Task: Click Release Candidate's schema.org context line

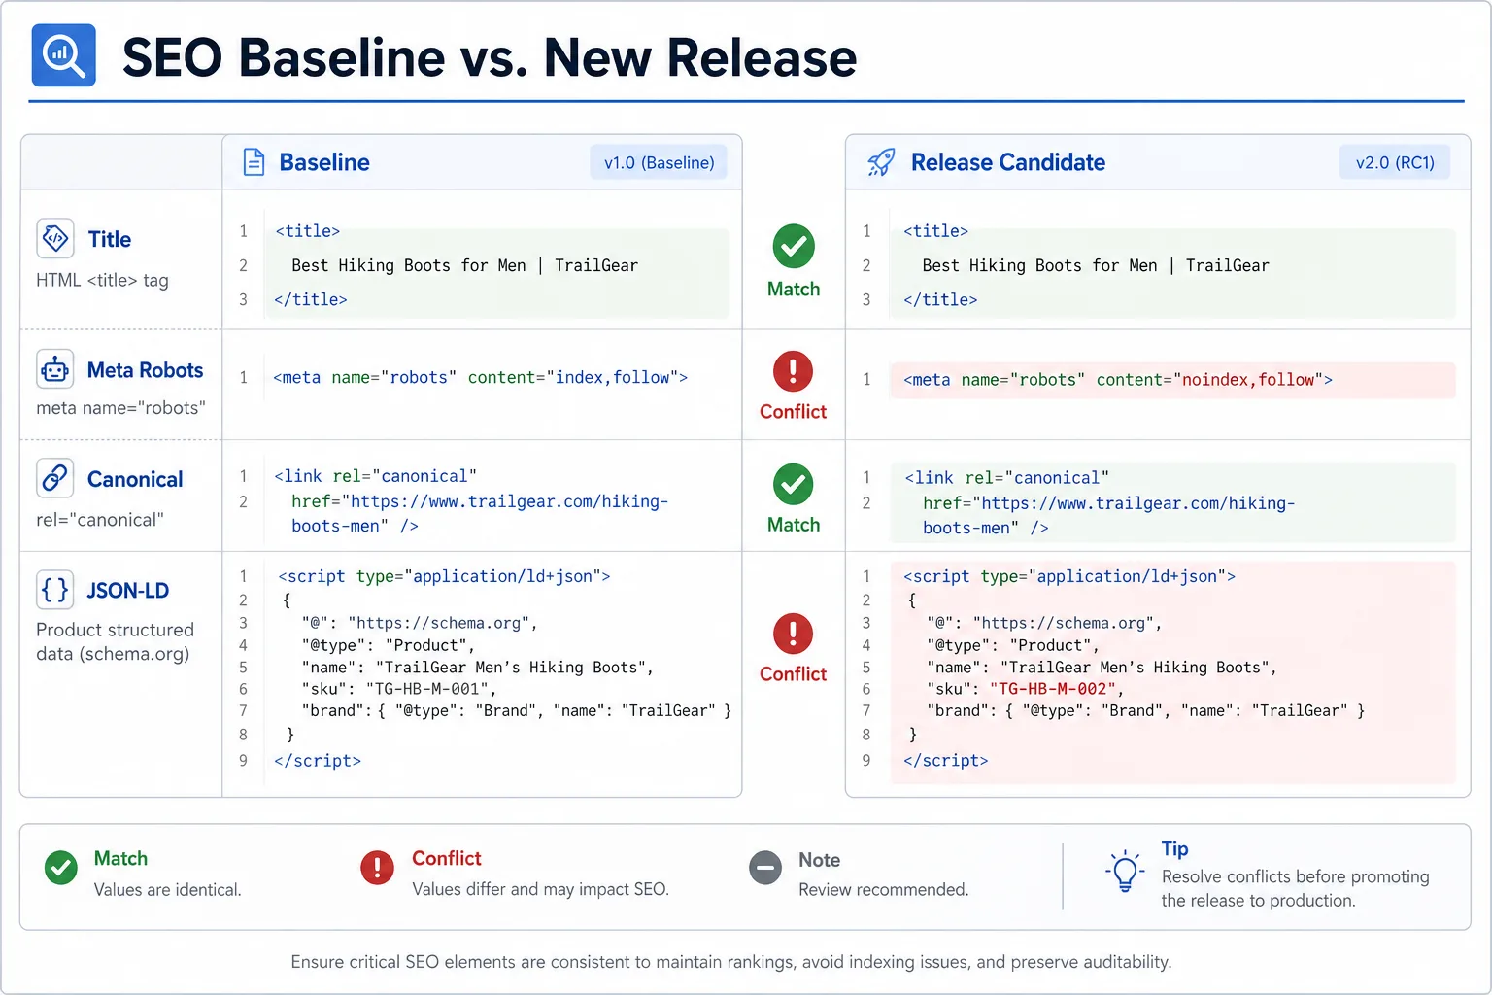Action: tap(1044, 623)
